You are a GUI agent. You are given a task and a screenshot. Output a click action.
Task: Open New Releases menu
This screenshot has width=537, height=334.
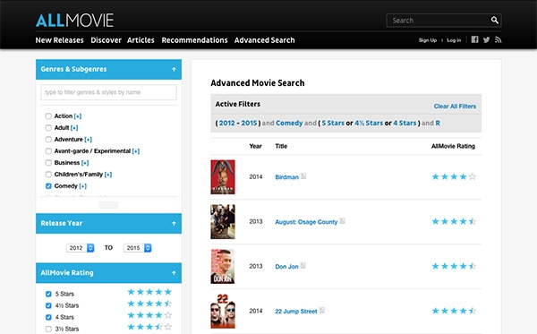pyautogui.click(x=60, y=40)
